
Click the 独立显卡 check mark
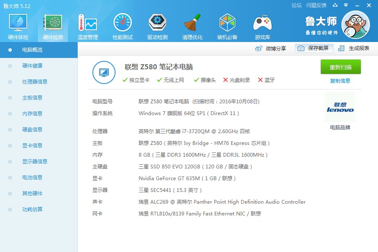pyautogui.click(x=125, y=80)
